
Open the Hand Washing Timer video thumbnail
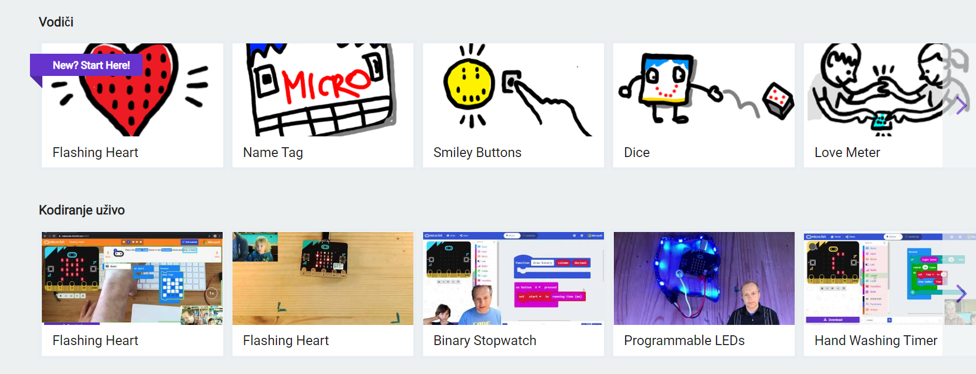(873, 278)
